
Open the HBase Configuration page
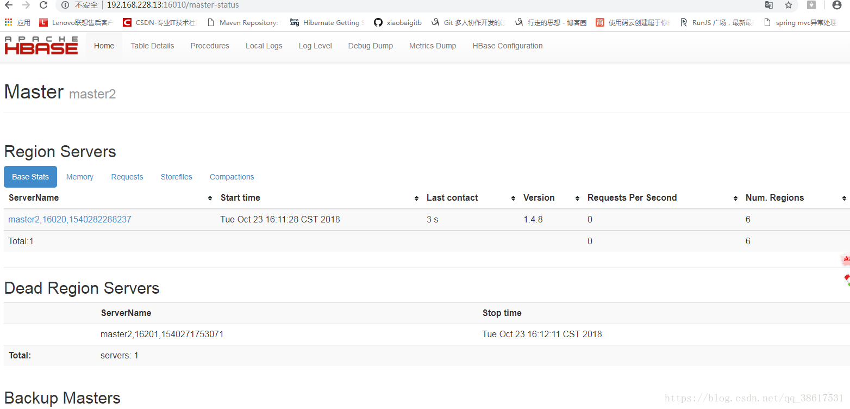508,46
